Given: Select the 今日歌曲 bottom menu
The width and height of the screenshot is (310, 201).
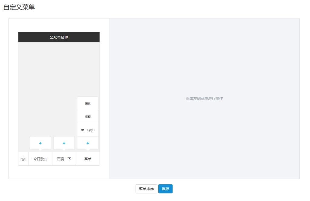Looking at the screenshot, I should pos(40,159).
